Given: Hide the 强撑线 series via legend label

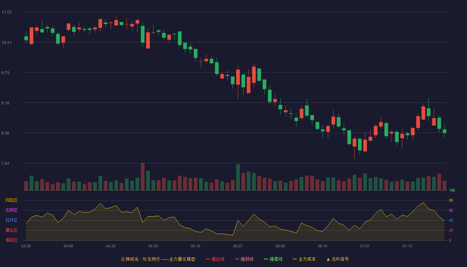Looking at the screenshot, I should point(276,259).
